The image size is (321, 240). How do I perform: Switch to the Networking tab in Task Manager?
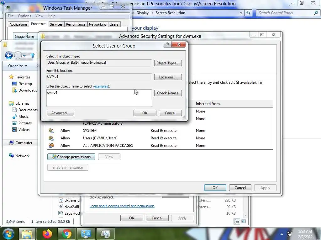coord(97,24)
